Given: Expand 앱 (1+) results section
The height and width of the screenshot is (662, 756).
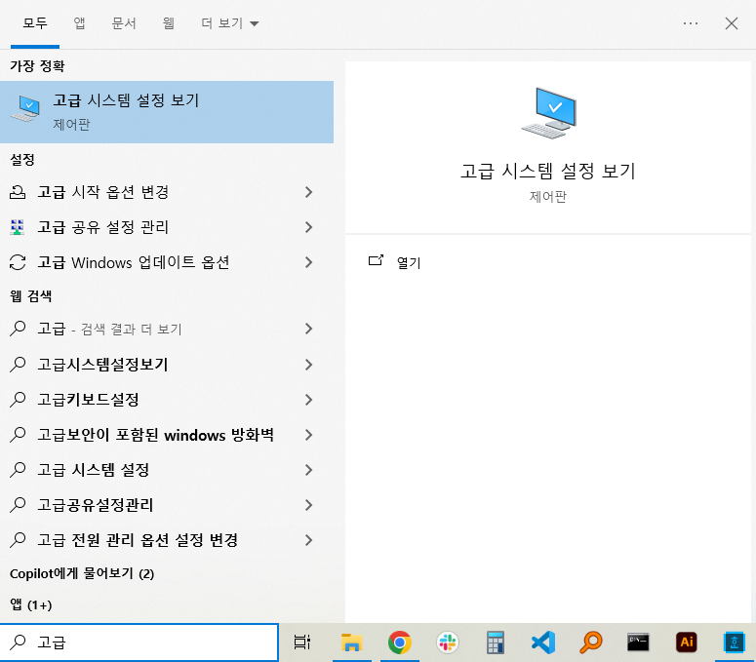Looking at the screenshot, I should coord(31,604).
